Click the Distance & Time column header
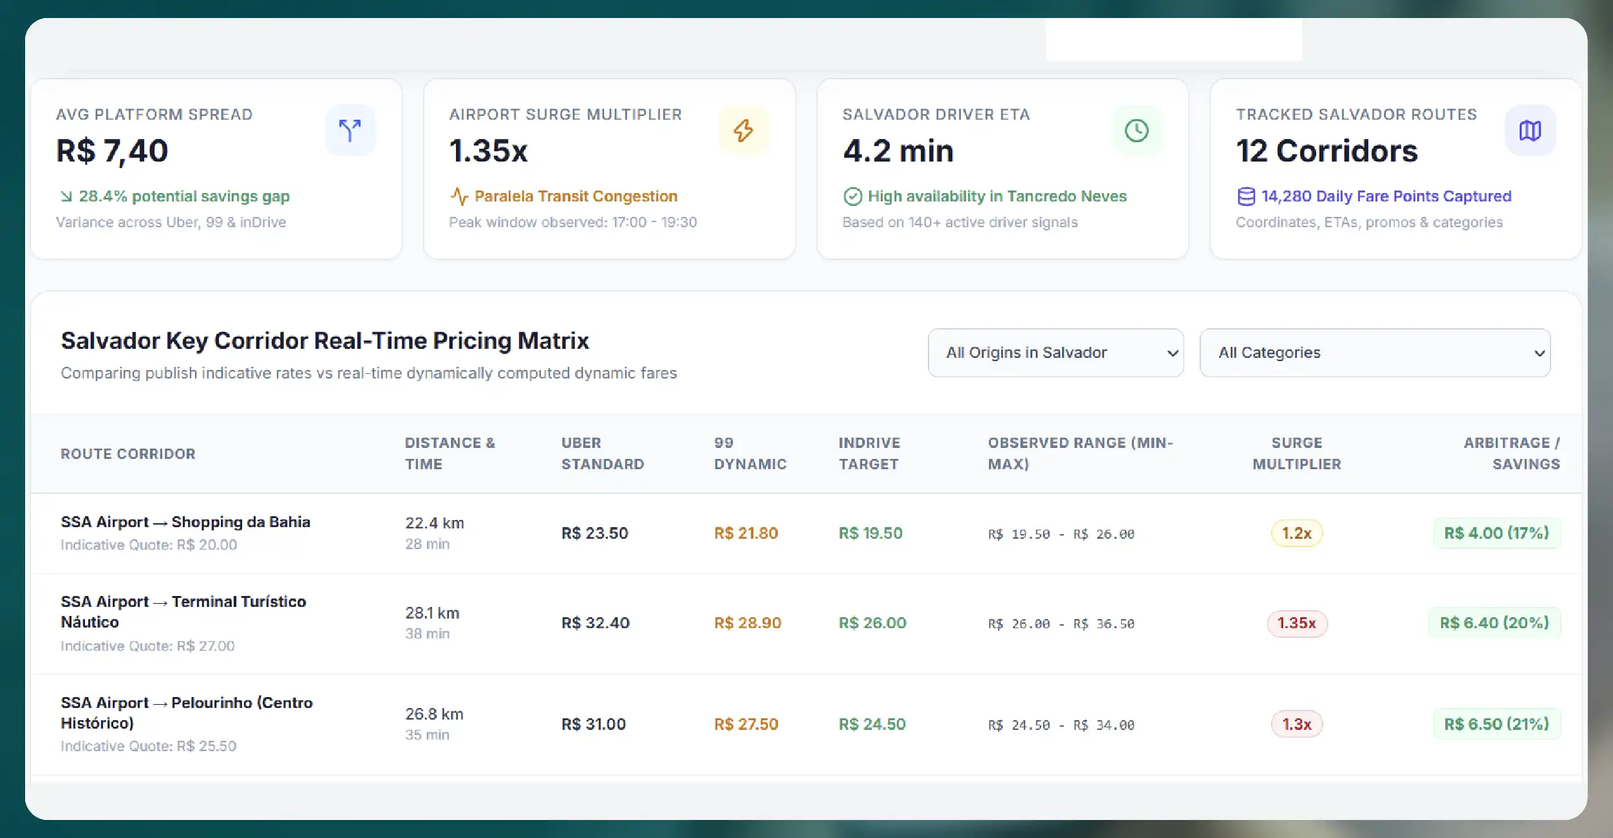1613x838 pixels. [450, 453]
